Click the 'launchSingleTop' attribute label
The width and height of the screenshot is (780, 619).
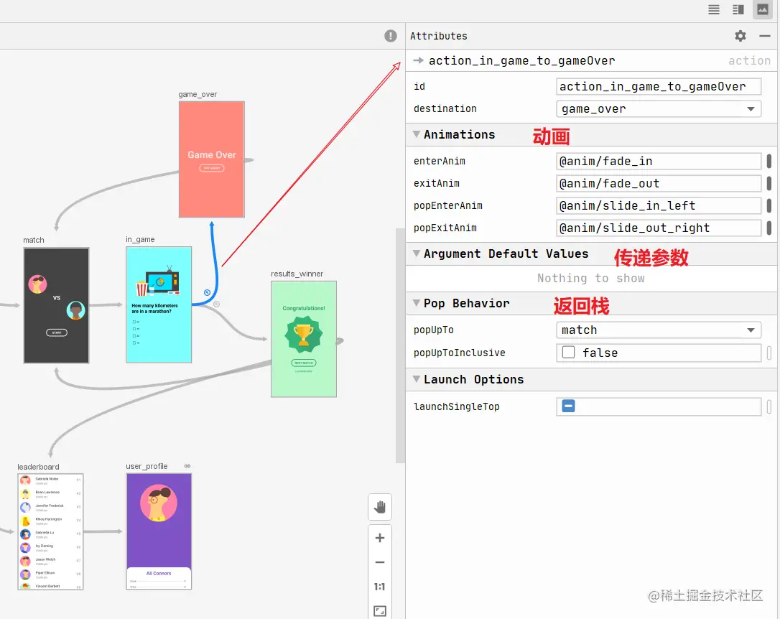click(x=456, y=406)
